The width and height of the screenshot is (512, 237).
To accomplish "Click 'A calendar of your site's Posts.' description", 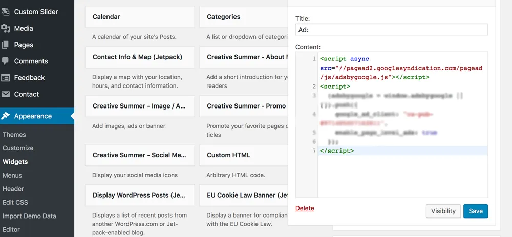I will (134, 37).
